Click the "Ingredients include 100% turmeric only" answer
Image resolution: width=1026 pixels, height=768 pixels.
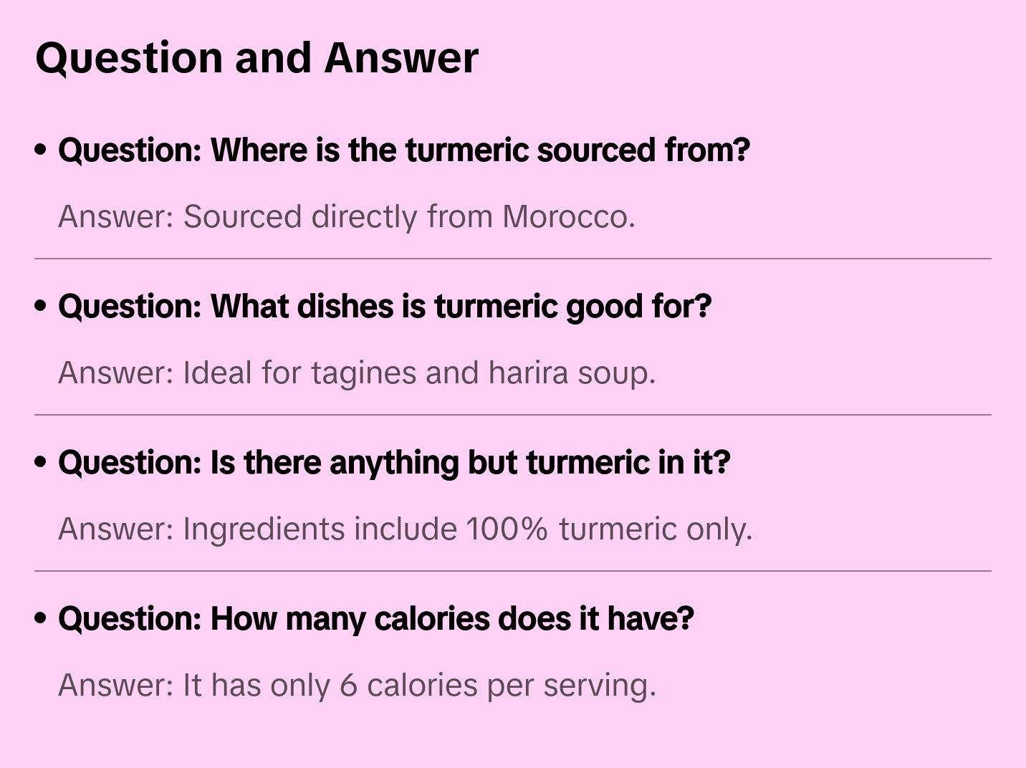click(405, 529)
